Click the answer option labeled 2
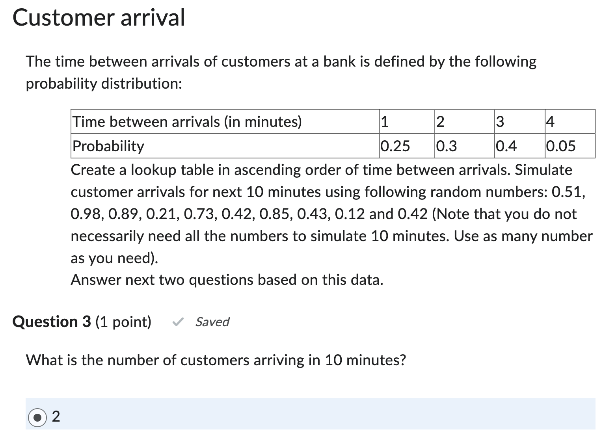 point(56,416)
